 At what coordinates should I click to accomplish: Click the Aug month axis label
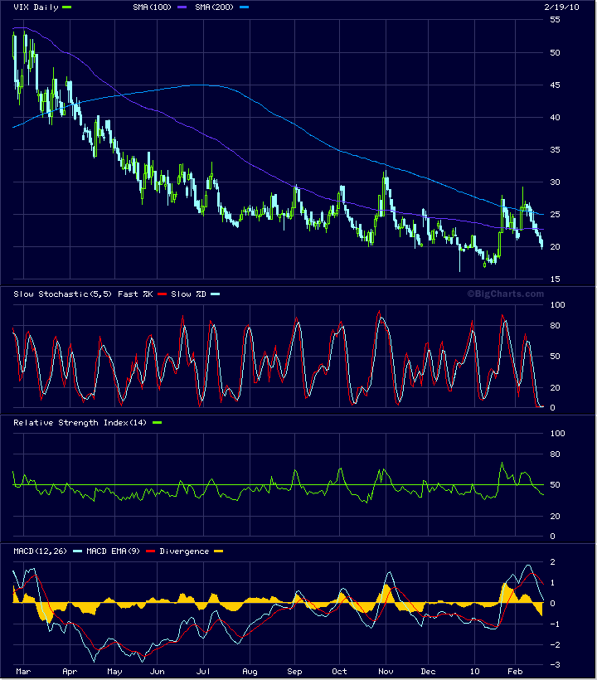[250, 672]
